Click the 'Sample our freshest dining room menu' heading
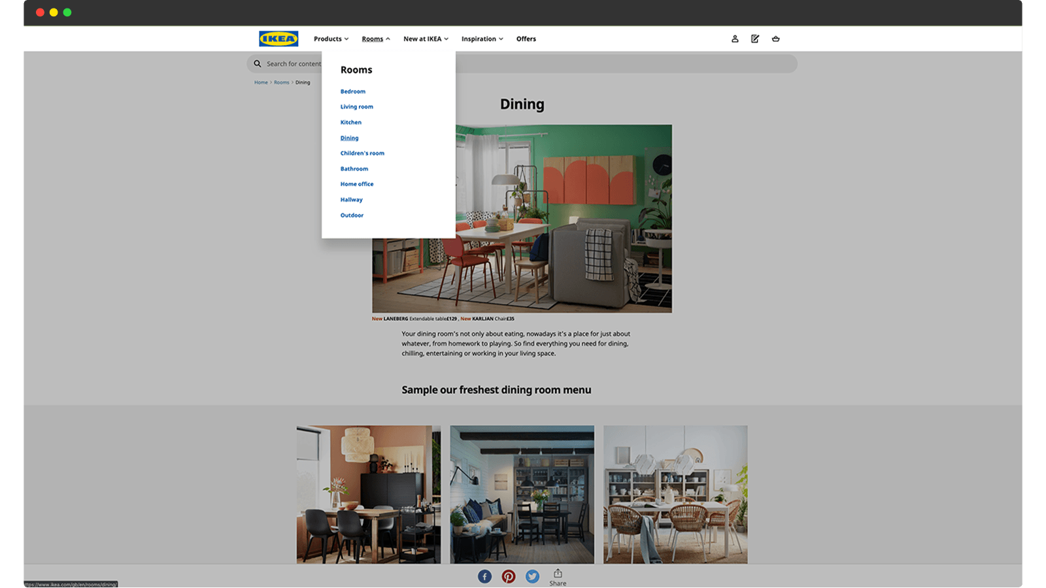Screen dimensions: 1046x588 coord(496,390)
